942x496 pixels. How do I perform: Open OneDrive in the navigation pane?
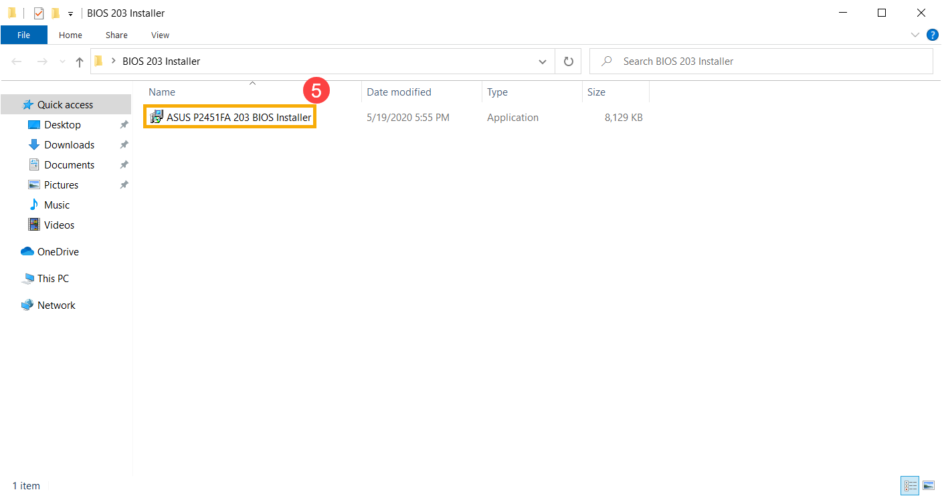[x=58, y=252]
